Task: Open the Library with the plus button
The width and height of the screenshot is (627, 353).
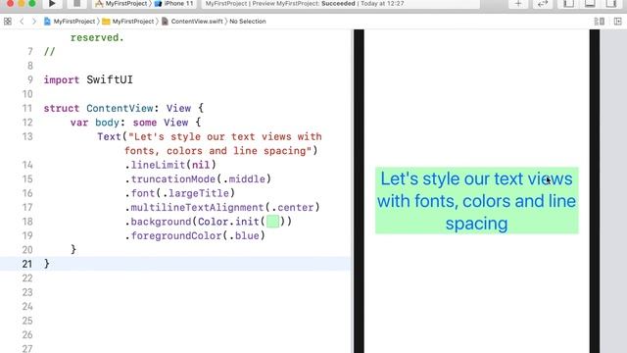Action: (x=518, y=4)
